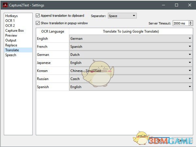The width and height of the screenshot is (196, 147).
Task: Open translate-to dropdown for French row
Action: point(131,46)
